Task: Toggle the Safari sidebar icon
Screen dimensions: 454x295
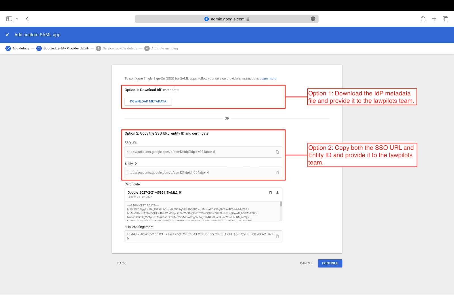Action: (9, 19)
